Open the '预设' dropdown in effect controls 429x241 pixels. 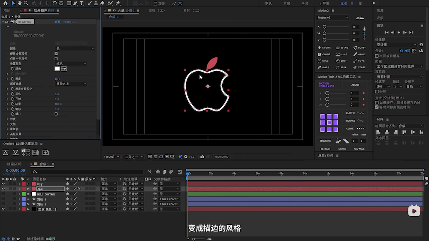(75, 48)
